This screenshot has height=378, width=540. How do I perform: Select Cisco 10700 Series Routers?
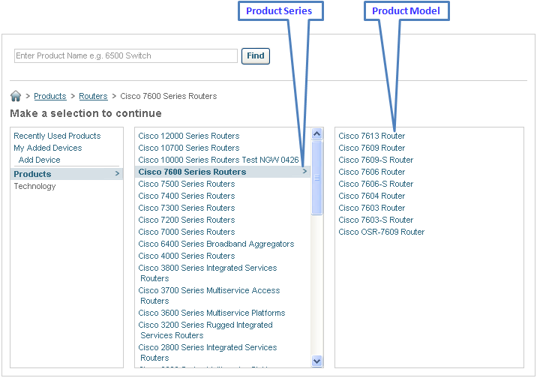click(x=189, y=148)
